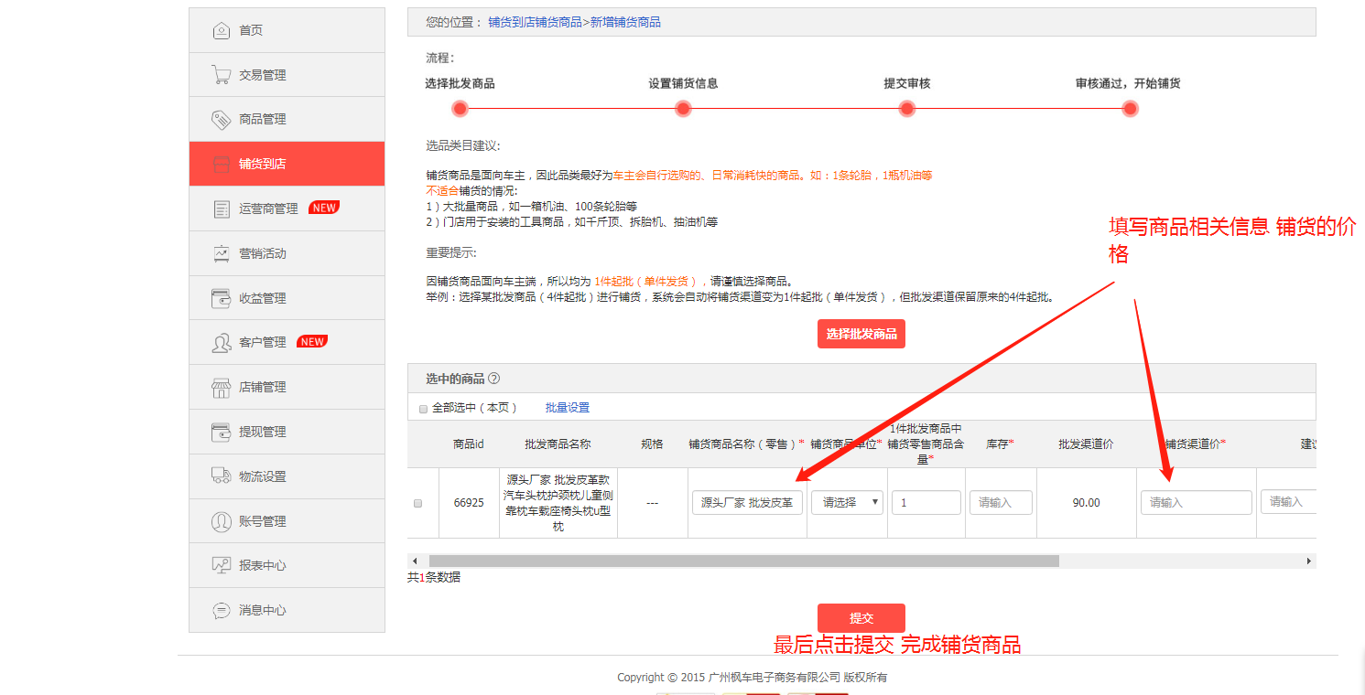1365x695 pixels.
Task: Select the home icon beside 首页
Action: 220,29
